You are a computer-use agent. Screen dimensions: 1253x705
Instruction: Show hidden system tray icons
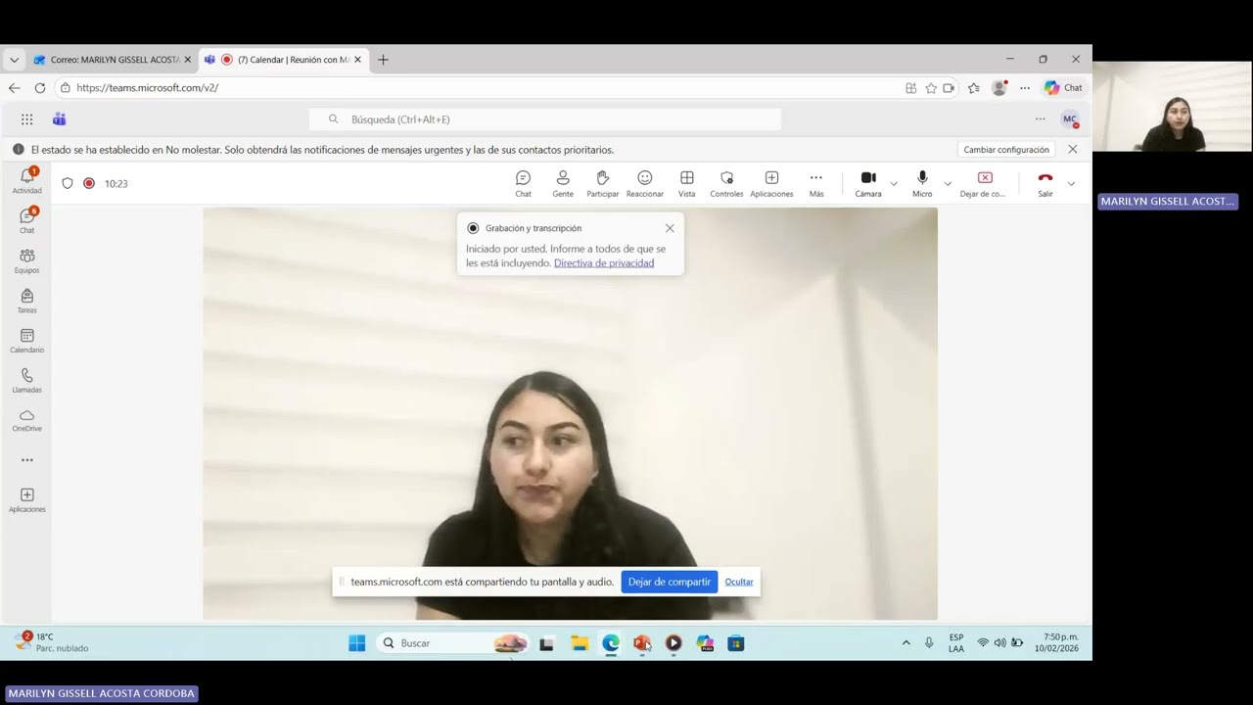pyautogui.click(x=905, y=643)
